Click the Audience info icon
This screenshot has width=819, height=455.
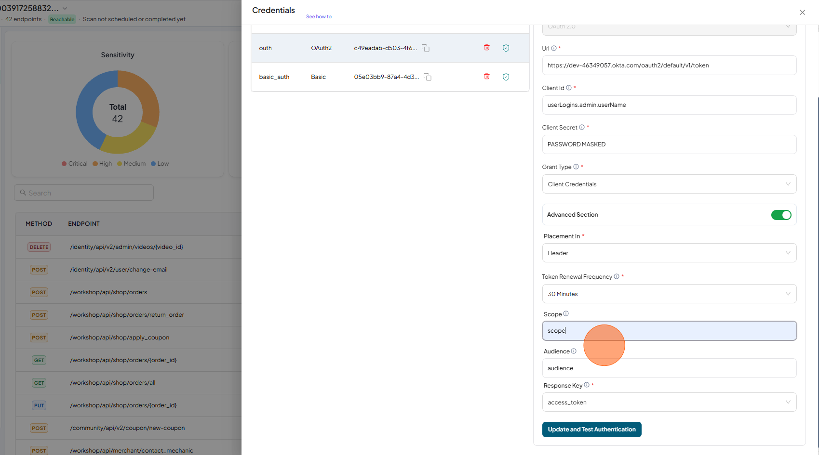[x=574, y=351]
